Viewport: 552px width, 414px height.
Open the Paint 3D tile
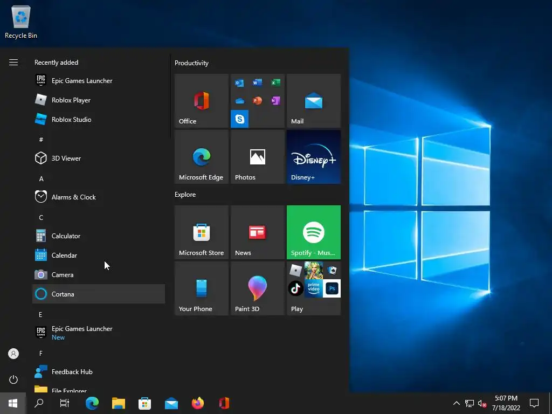pyautogui.click(x=258, y=288)
